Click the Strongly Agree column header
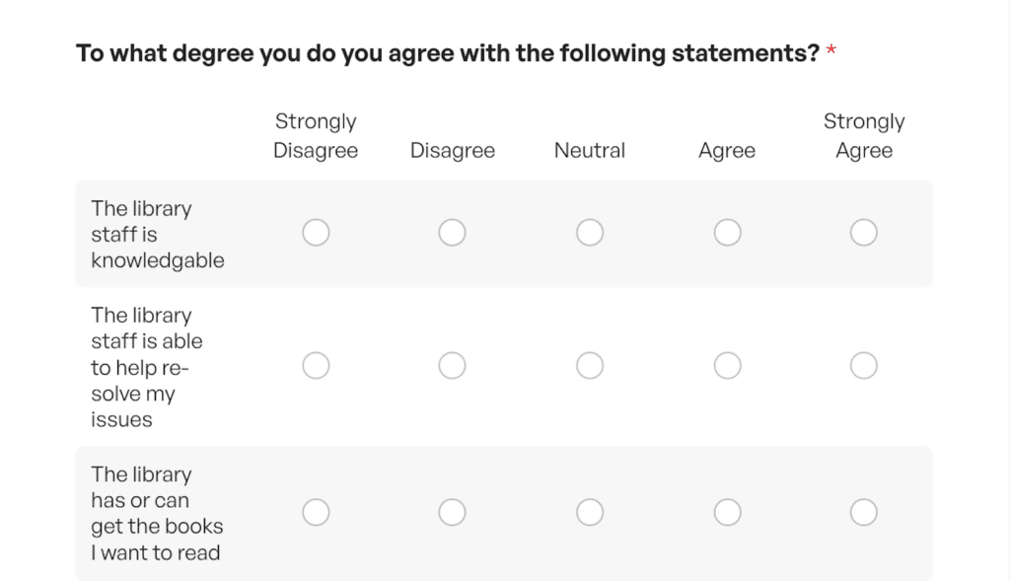Screen dimensions: 1010x581 864,136
